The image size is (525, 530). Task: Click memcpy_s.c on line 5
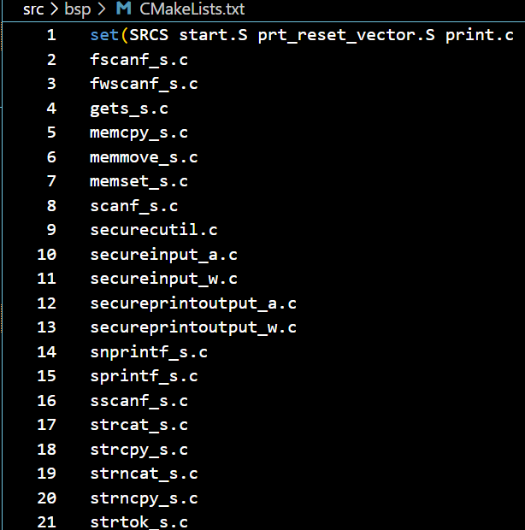139,132
